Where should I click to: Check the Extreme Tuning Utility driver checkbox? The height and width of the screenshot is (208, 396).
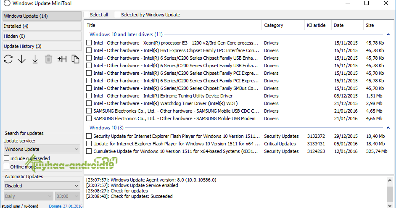[89, 96]
